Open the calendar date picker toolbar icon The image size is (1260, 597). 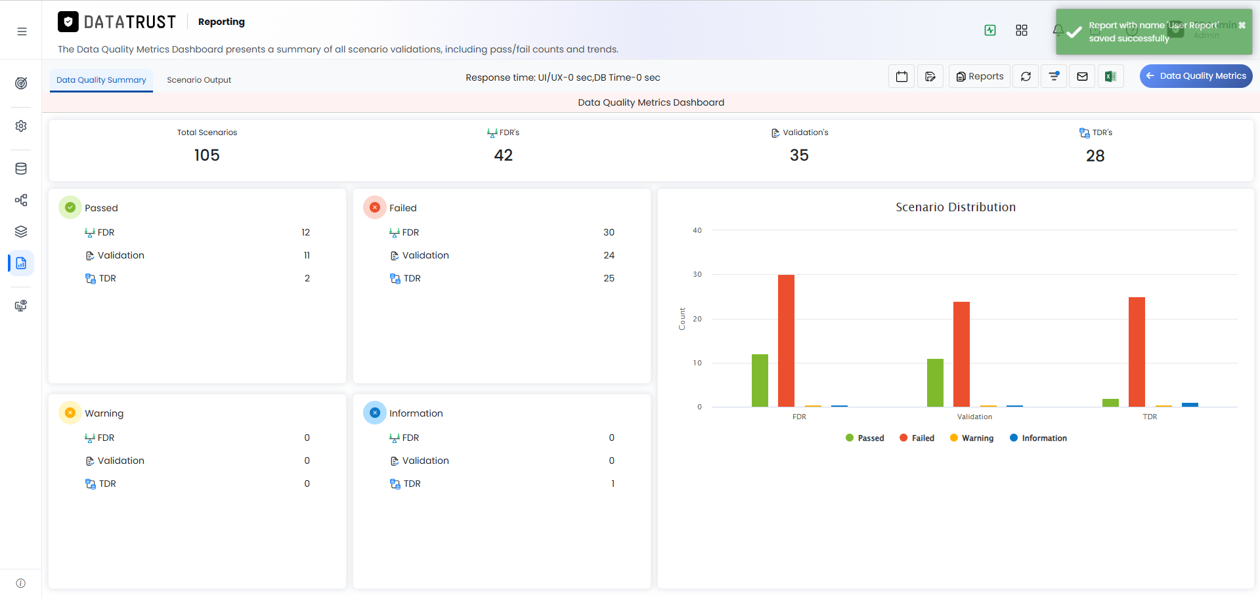point(902,76)
